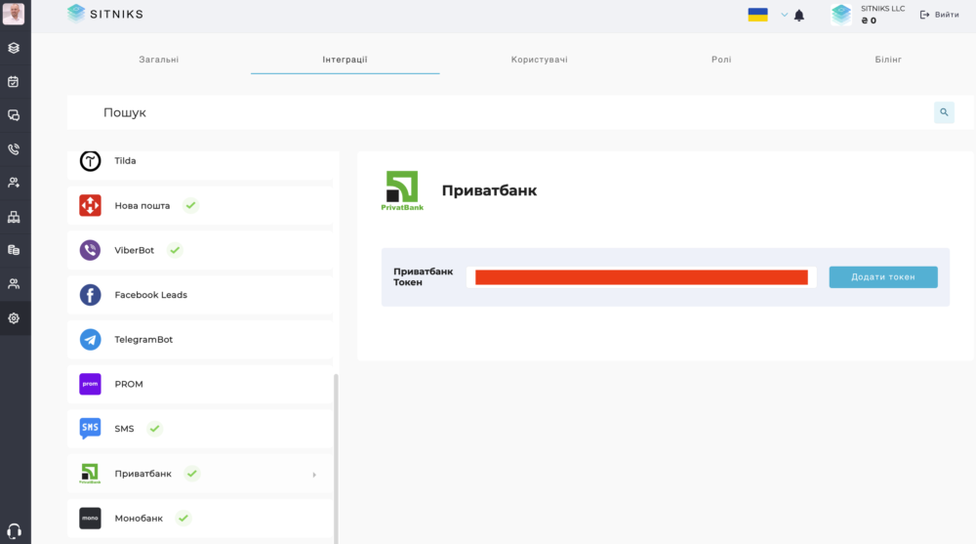Click the integrations list scrollbar
The height and width of the screenshot is (544, 976).
pyautogui.click(x=336, y=459)
